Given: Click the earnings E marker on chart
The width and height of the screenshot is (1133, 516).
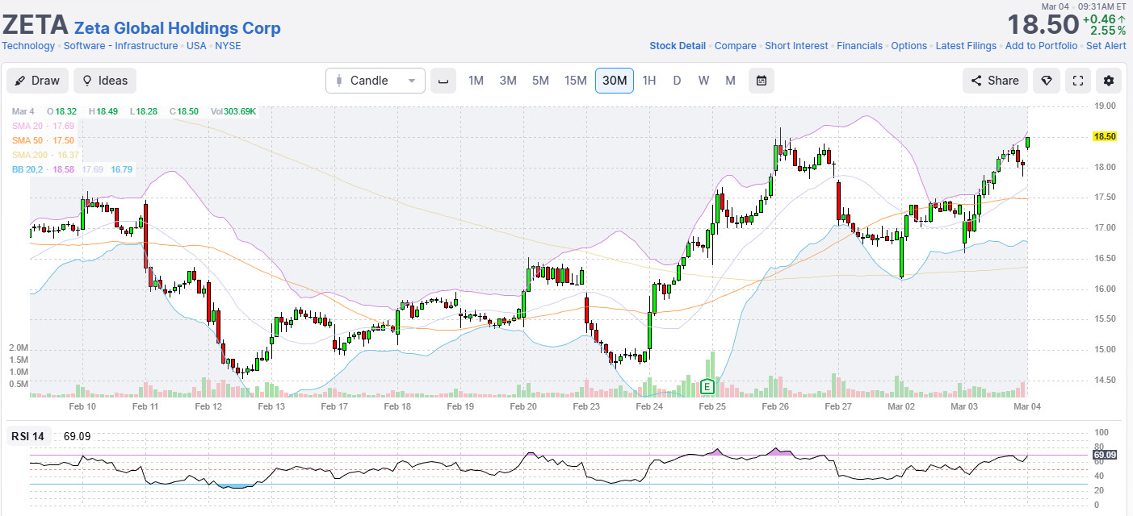Looking at the screenshot, I should [708, 386].
